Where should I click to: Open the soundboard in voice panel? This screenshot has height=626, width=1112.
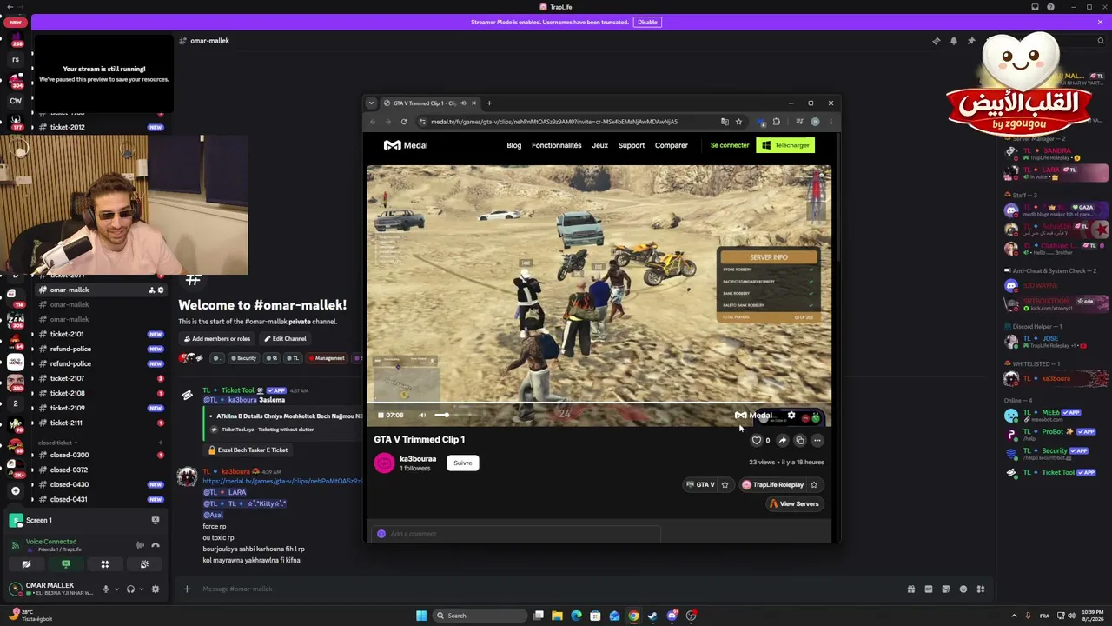click(144, 564)
